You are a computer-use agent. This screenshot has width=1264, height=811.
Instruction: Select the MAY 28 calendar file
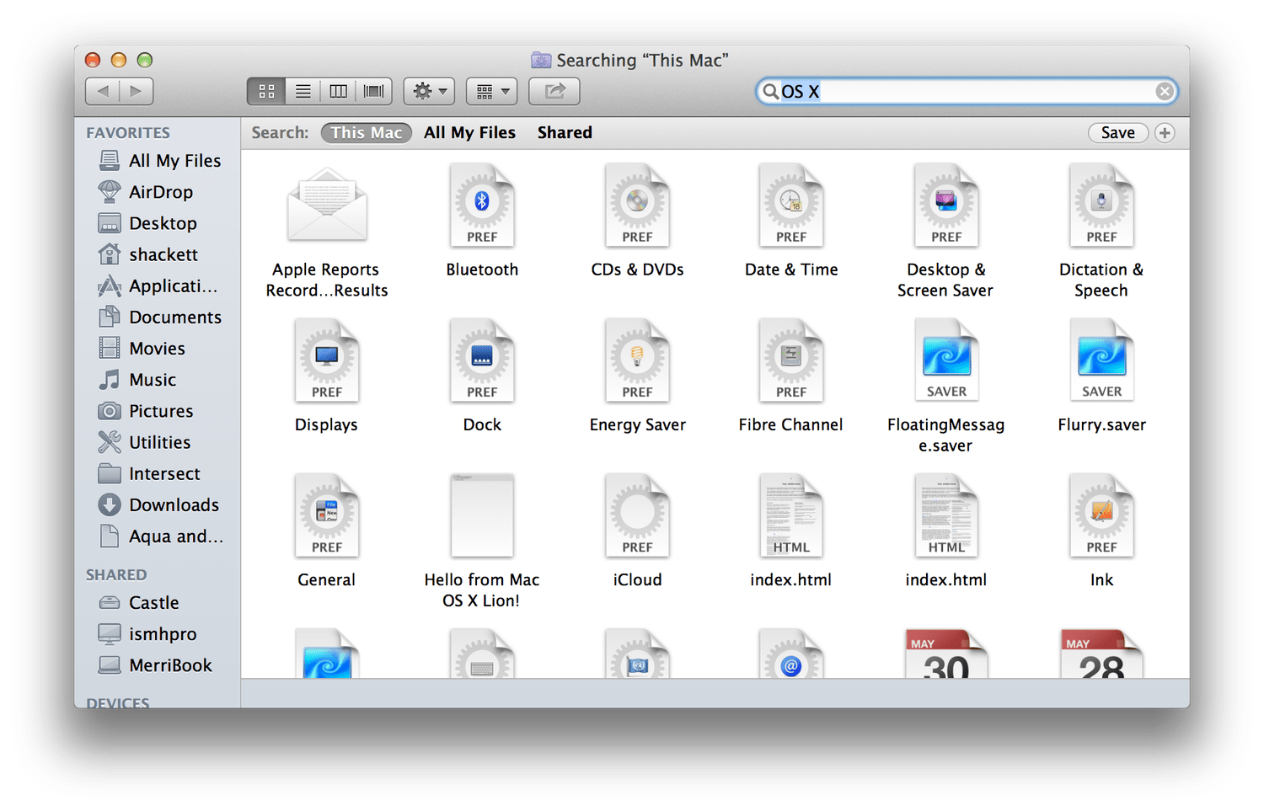1101,654
